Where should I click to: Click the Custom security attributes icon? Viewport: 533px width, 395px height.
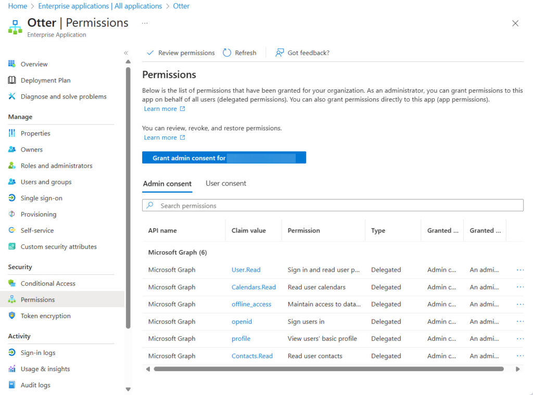(12, 247)
